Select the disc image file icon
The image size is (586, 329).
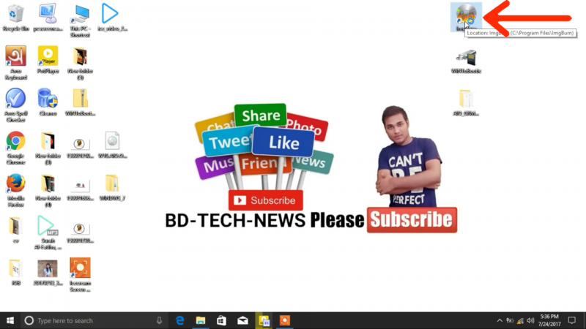(112, 145)
